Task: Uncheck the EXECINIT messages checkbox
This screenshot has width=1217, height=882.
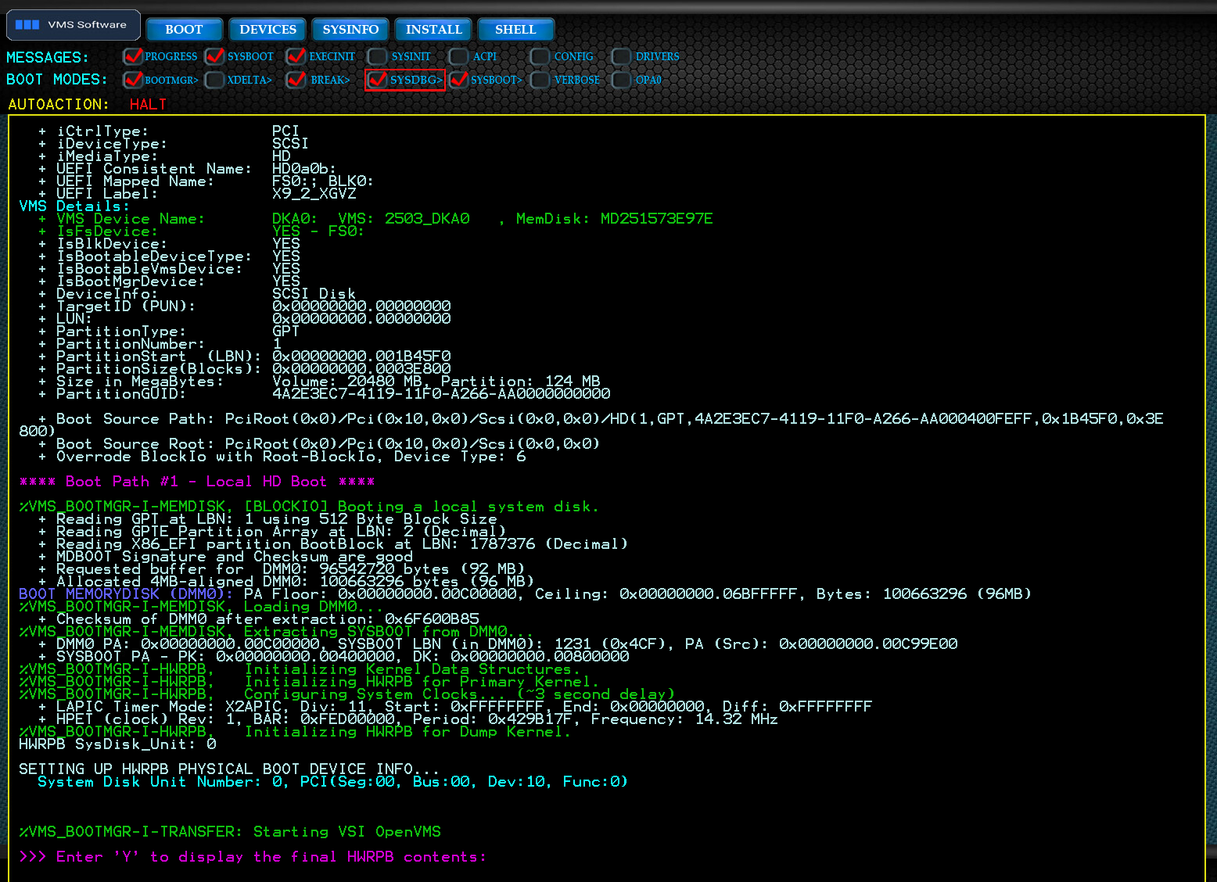Action: (296, 56)
